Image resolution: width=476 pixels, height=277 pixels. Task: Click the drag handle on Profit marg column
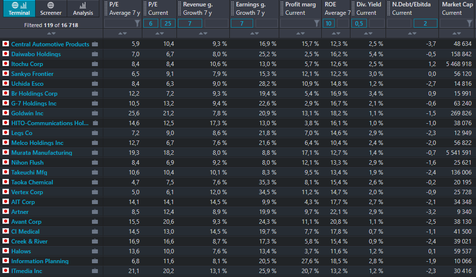282,8
